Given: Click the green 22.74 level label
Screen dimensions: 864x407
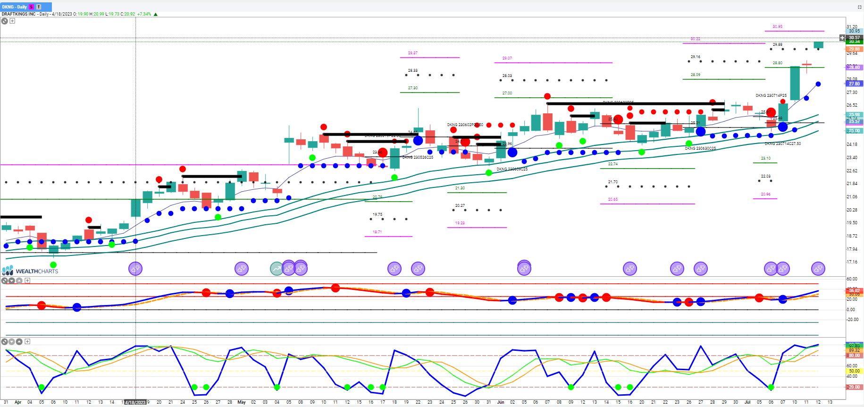Looking at the screenshot, I should point(613,164).
